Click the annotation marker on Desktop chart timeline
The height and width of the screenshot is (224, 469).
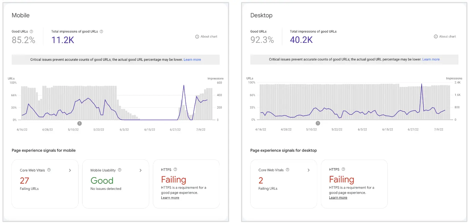pos(318,123)
